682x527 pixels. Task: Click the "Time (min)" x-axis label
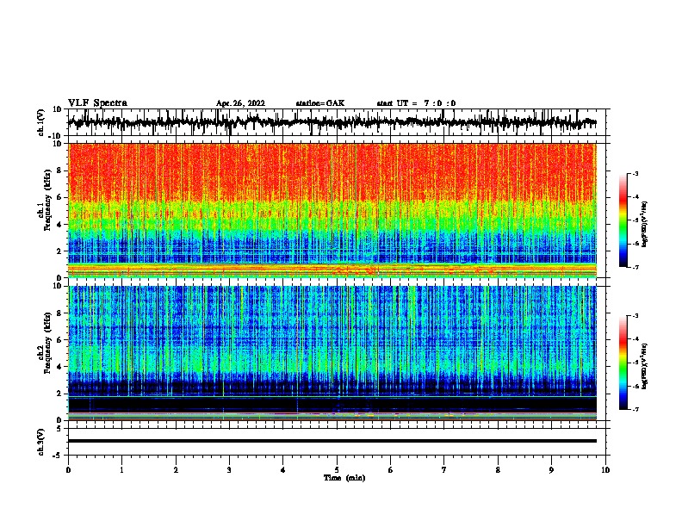click(344, 478)
